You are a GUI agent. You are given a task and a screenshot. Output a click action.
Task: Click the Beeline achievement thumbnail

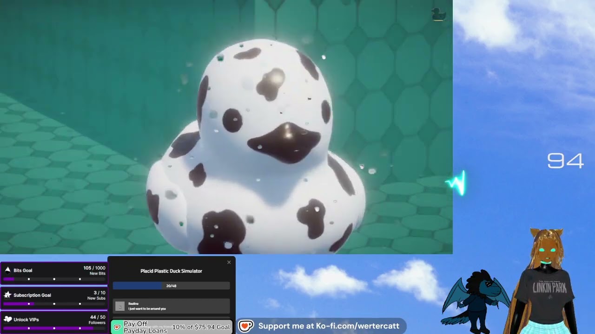click(120, 306)
